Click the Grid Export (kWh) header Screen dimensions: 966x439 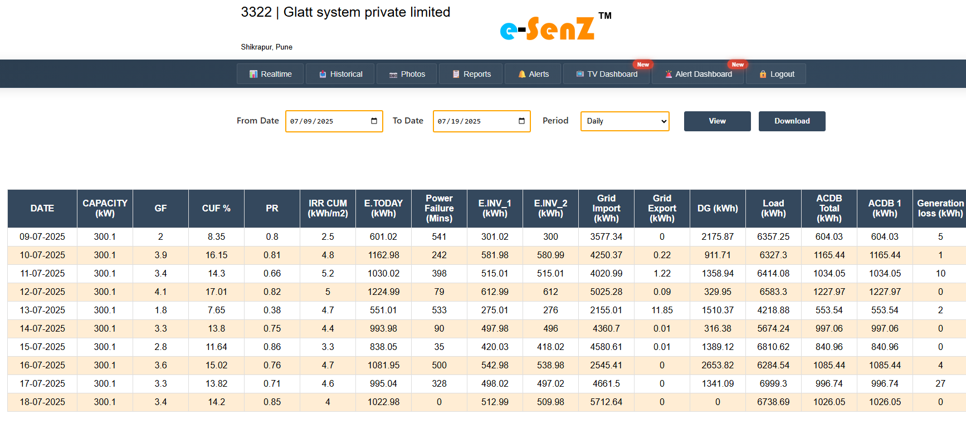tap(662, 208)
